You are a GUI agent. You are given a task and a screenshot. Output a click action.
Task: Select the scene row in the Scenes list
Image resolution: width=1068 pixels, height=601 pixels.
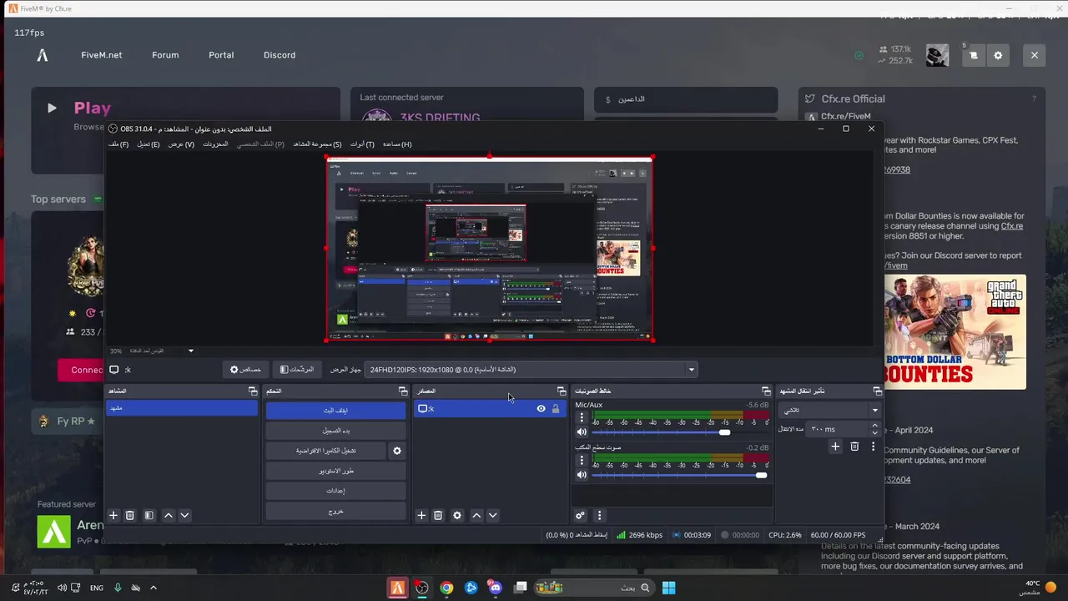point(181,408)
